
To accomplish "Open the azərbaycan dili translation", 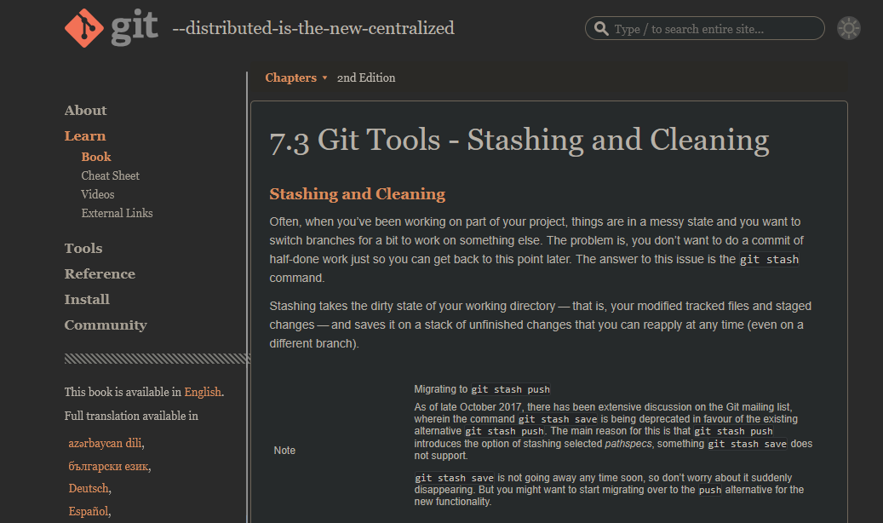I will (105, 442).
